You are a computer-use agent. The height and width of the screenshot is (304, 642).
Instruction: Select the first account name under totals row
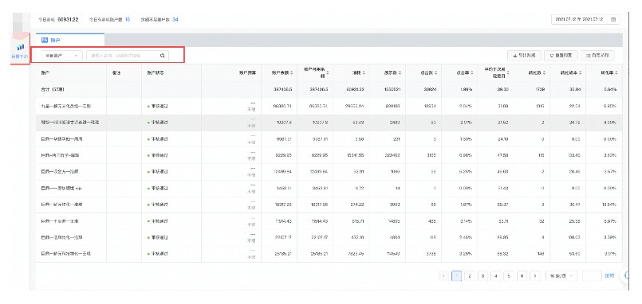[x=66, y=106]
